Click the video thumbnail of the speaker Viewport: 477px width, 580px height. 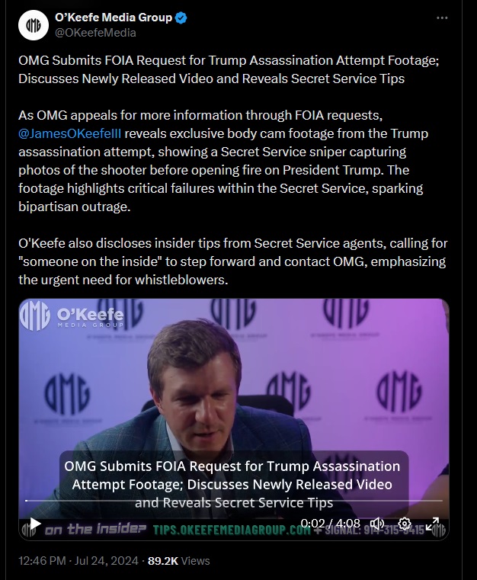(x=234, y=407)
